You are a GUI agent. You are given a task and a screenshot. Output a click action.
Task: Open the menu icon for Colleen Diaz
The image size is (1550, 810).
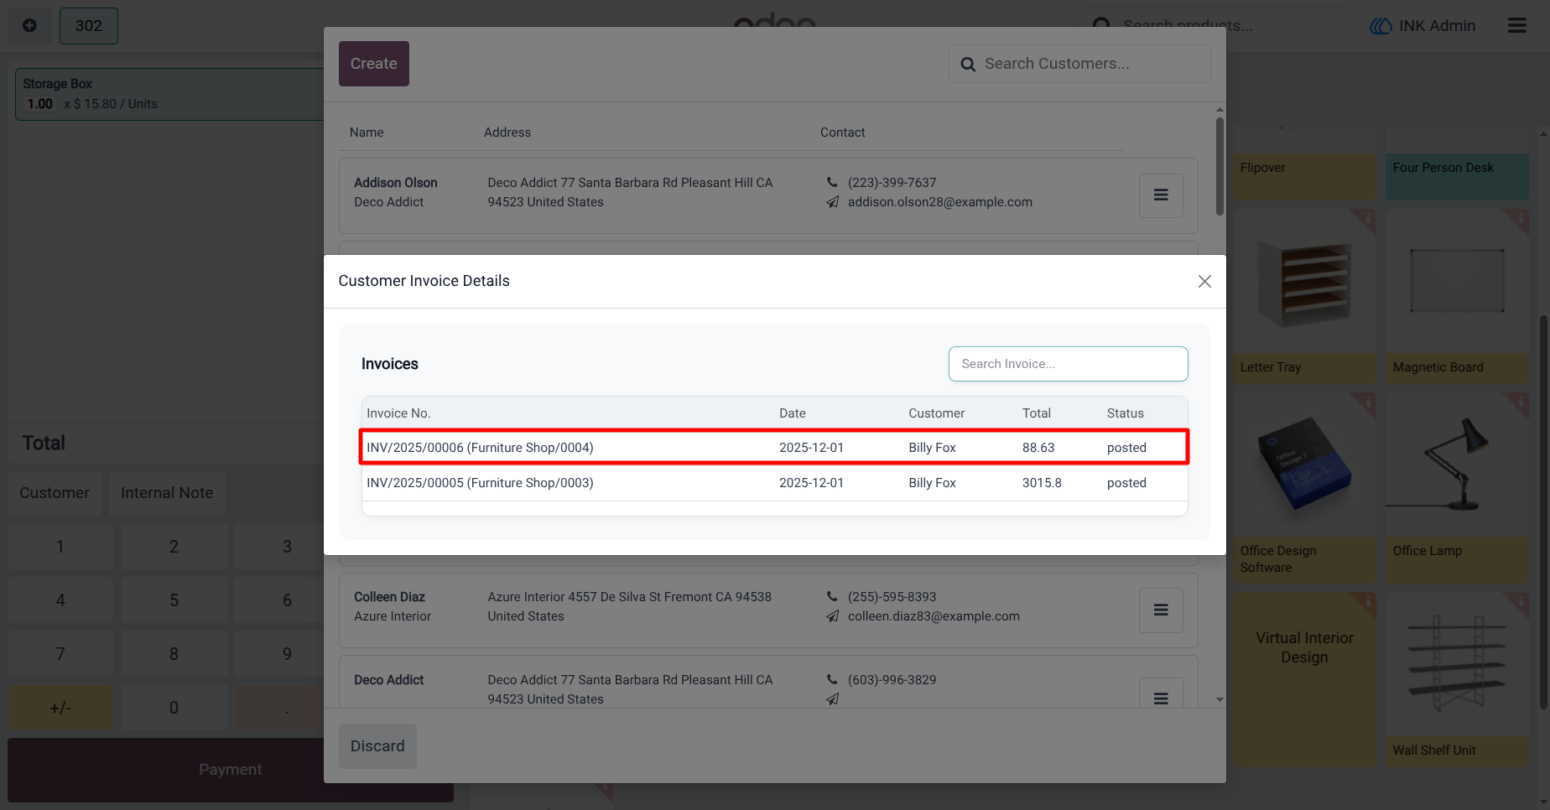1161,610
